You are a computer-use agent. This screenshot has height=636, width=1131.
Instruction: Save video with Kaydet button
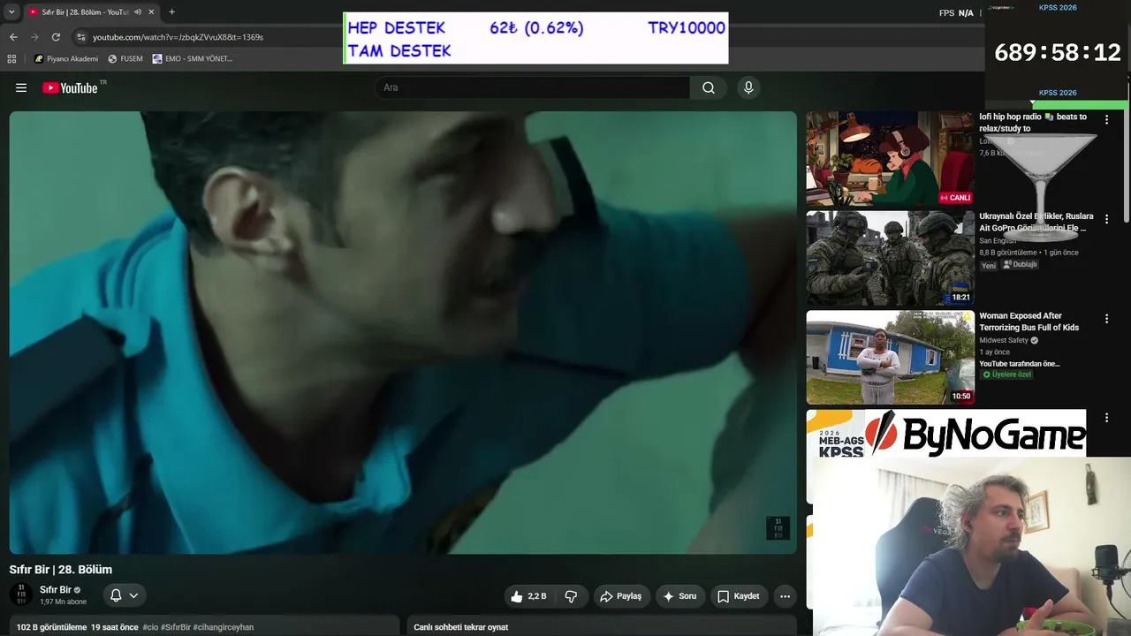coord(738,596)
